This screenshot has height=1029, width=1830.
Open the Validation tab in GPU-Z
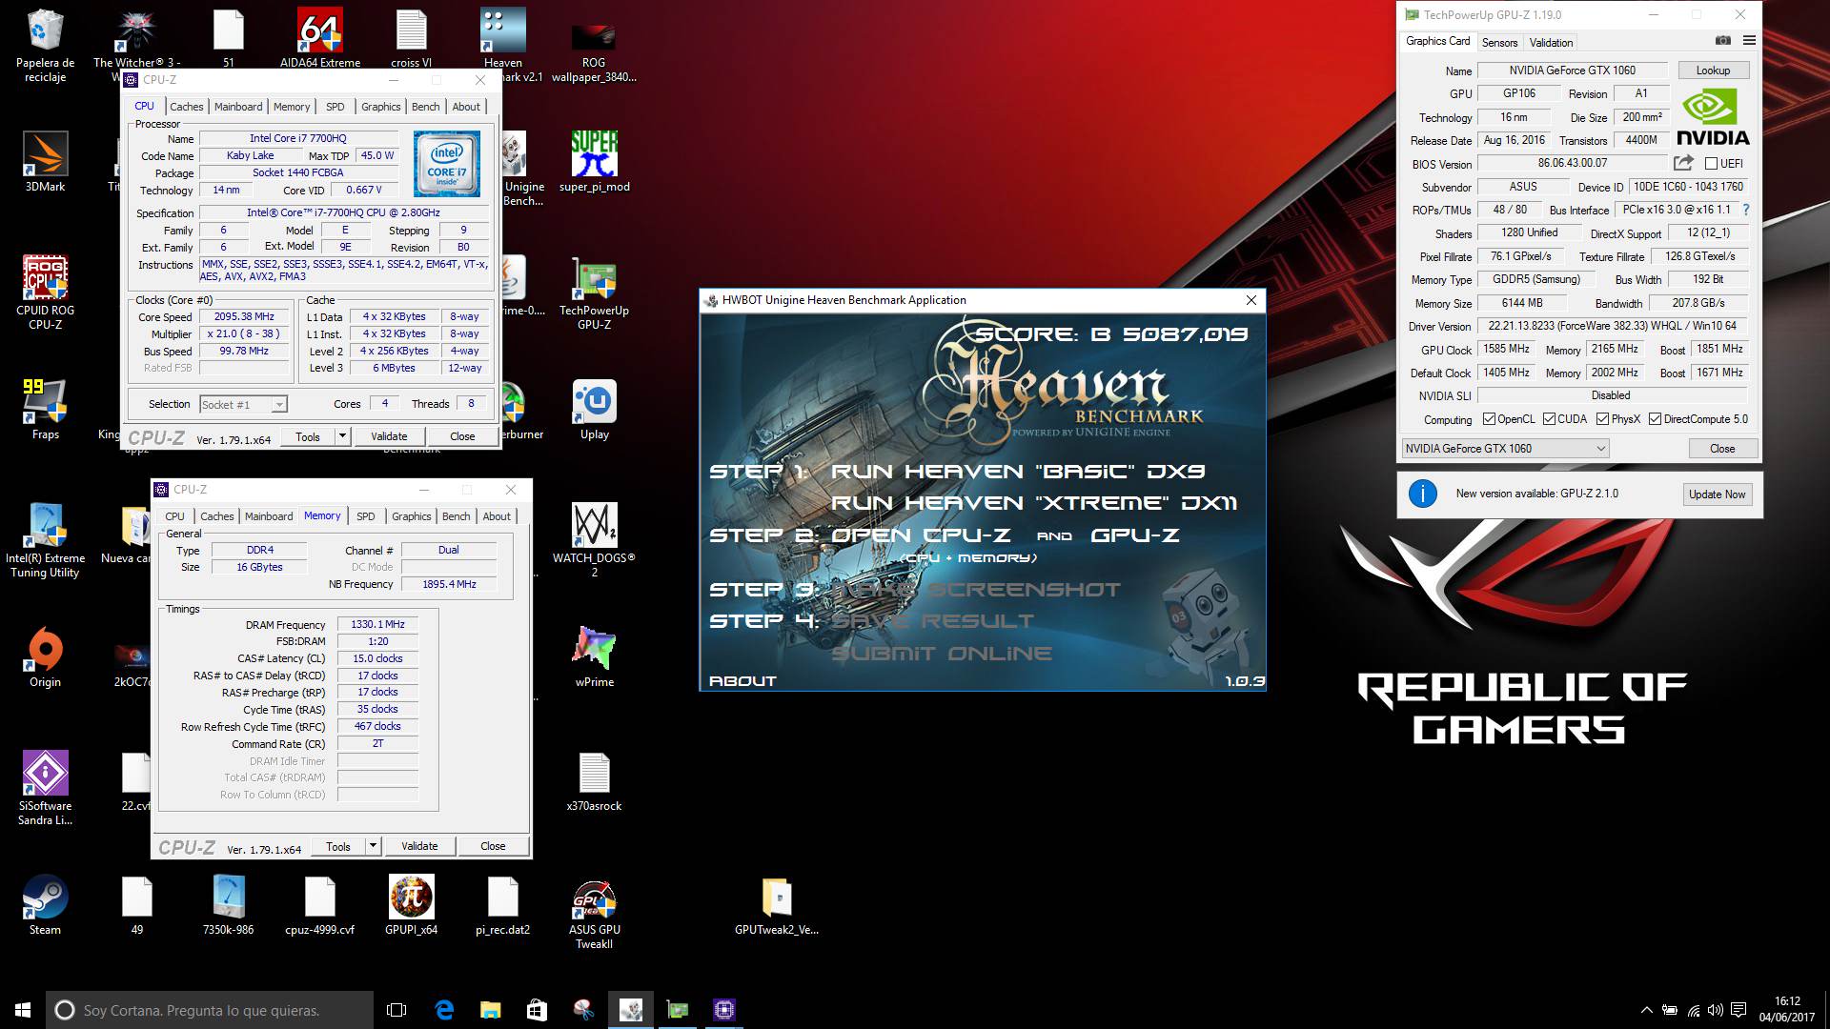coord(1551,43)
